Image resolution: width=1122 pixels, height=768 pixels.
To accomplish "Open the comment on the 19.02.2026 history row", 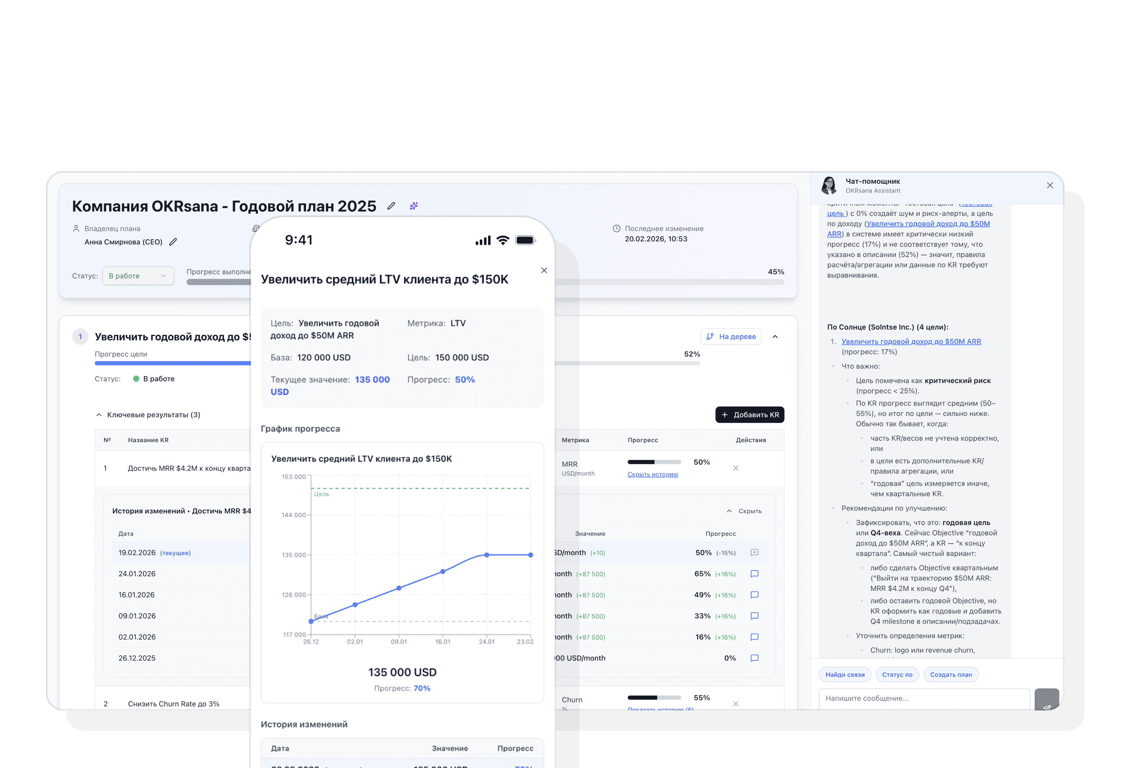I will coord(754,553).
